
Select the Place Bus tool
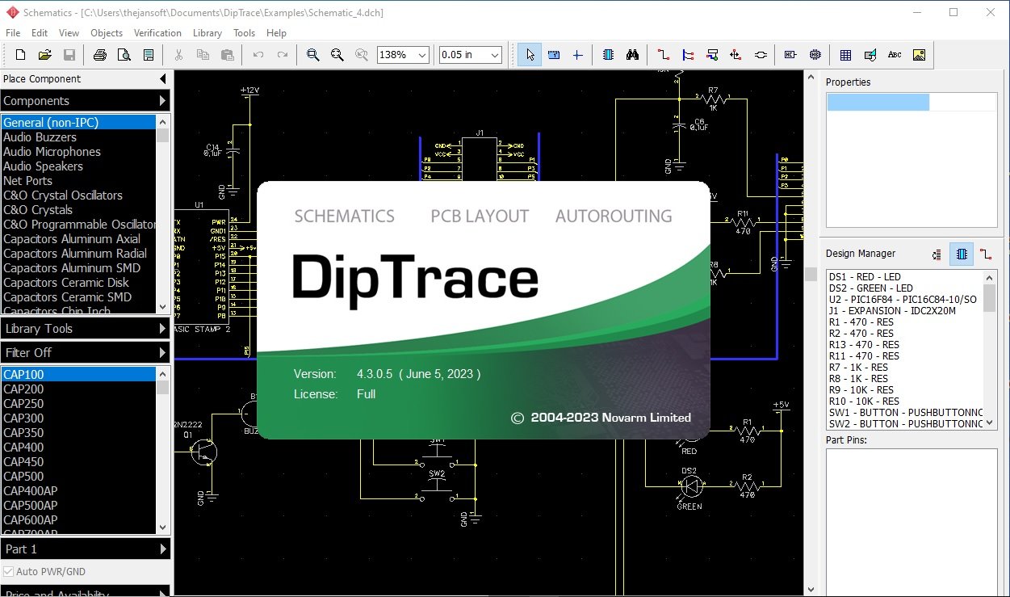(x=688, y=55)
